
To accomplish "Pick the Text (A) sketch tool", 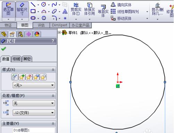I will pyautogui.click(x=65, y=11).
